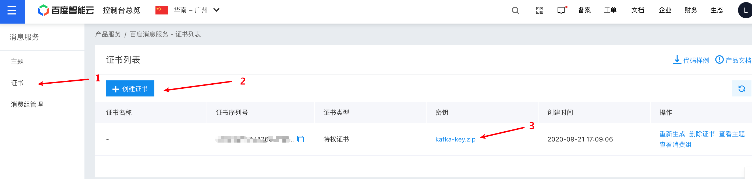Select 证书 in the sidebar
The image size is (752, 179).
(x=17, y=83)
